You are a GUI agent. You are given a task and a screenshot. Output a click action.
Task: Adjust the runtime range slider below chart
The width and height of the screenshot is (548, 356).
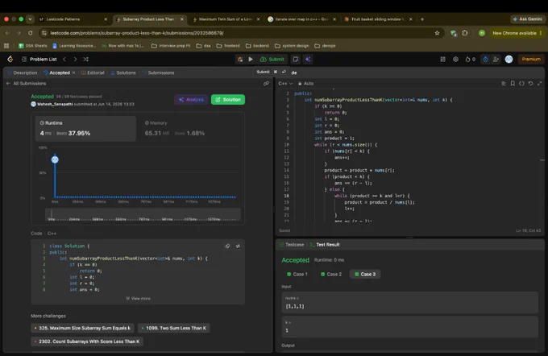(x=143, y=214)
